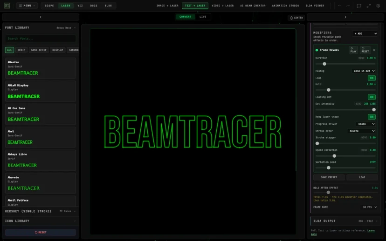Expand the Icon Library section
Image resolution: width=386 pixels, height=241 pixels.
click(x=41, y=221)
